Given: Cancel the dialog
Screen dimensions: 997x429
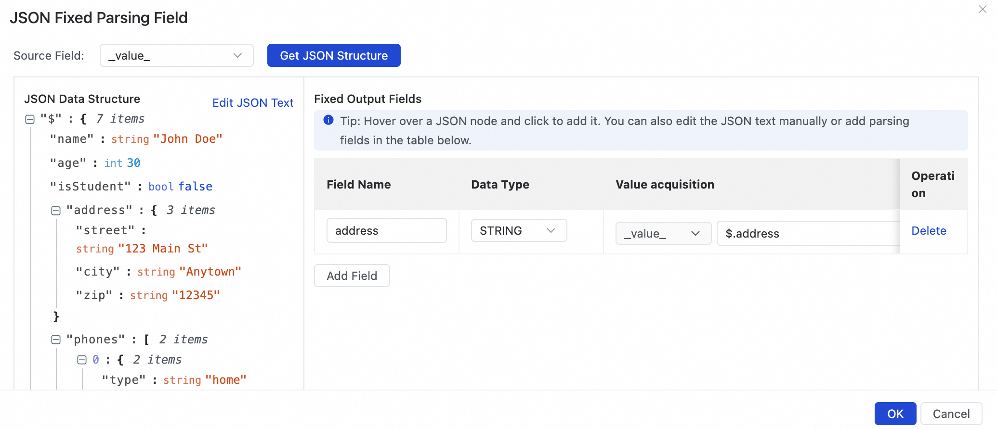Looking at the screenshot, I should 951,414.
